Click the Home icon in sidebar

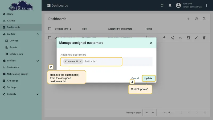click(4, 14)
